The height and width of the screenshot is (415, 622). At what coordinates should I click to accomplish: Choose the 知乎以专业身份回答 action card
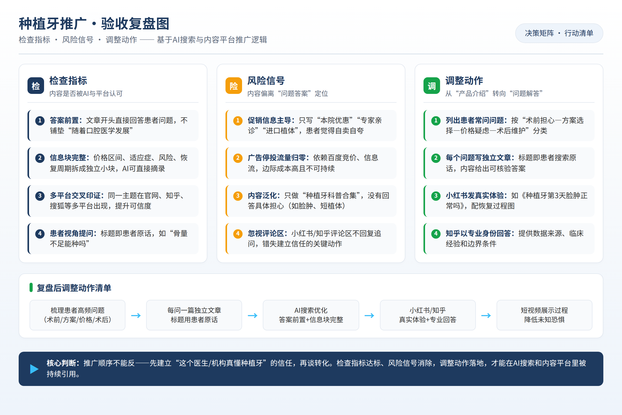click(x=509, y=238)
